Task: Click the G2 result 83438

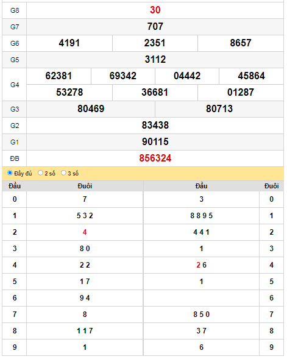Action: (155, 126)
